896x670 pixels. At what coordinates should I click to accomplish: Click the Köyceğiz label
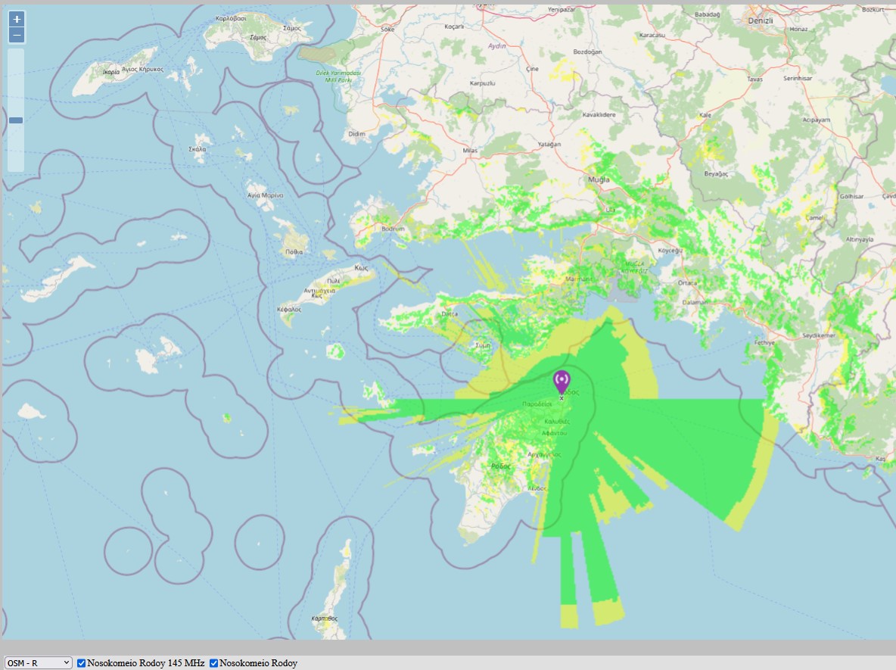pyautogui.click(x=670, y=251)
